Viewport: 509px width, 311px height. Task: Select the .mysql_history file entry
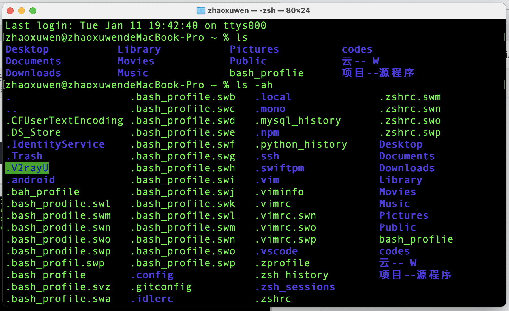pos(298,120)
